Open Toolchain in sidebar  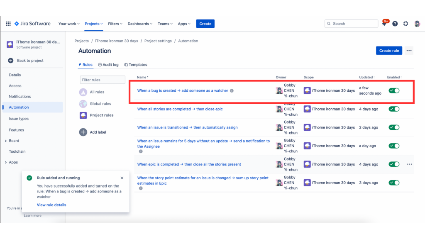point(17,151)
